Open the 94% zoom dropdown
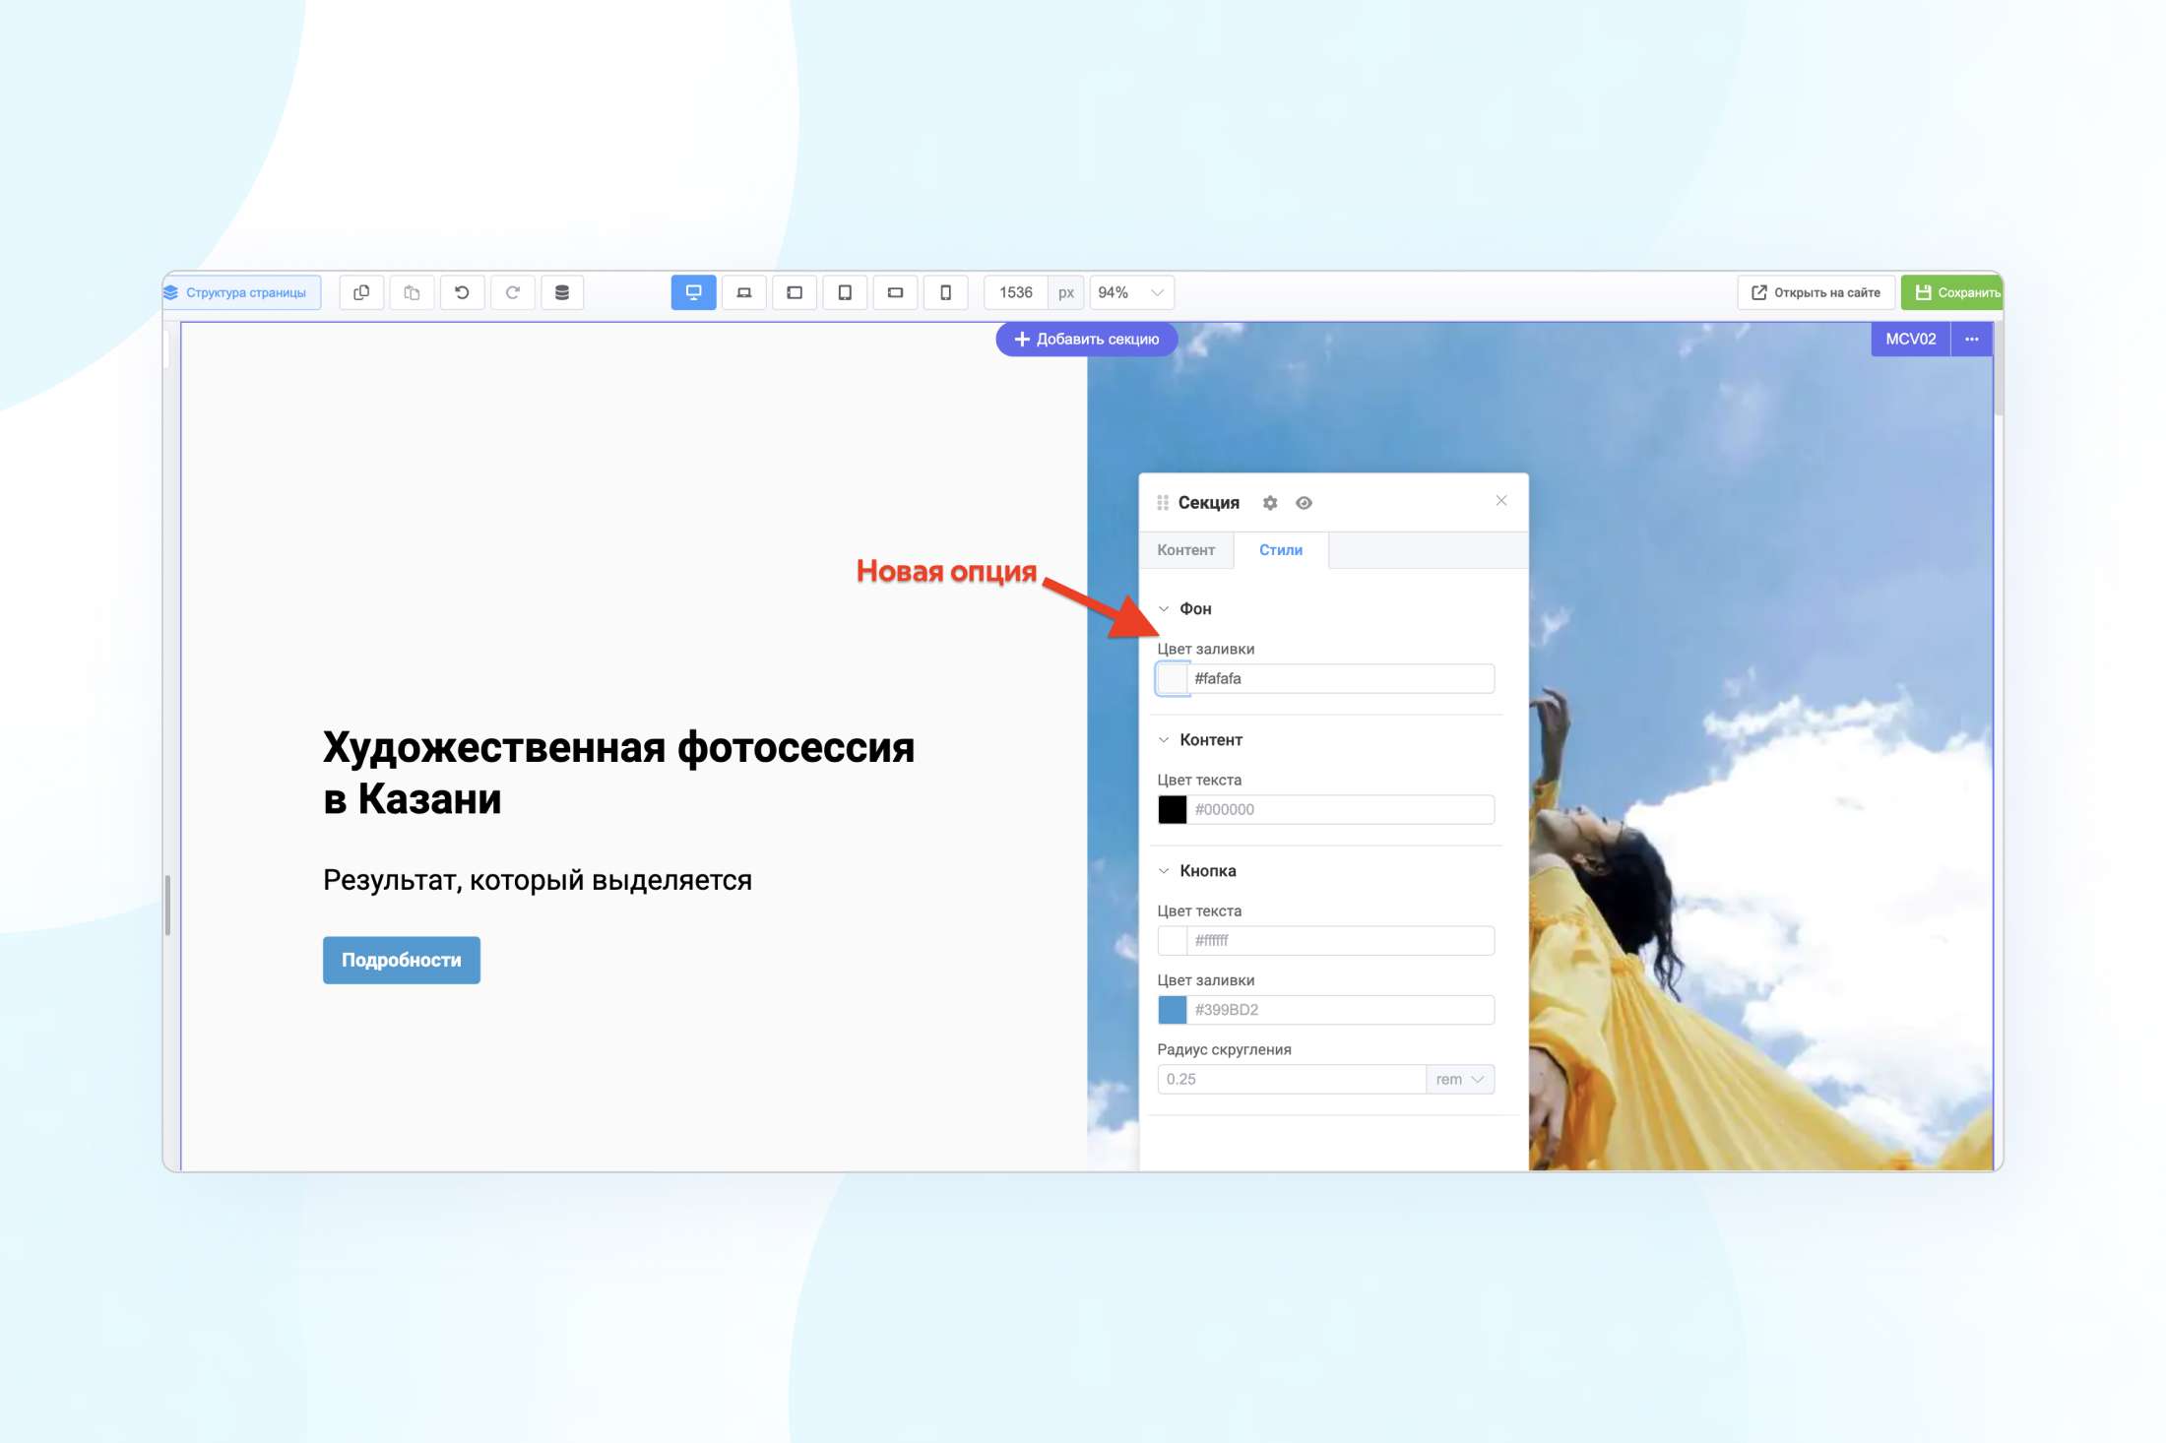The width and height of the screenshot is (2166, 1443). [x=1131, y=292]
